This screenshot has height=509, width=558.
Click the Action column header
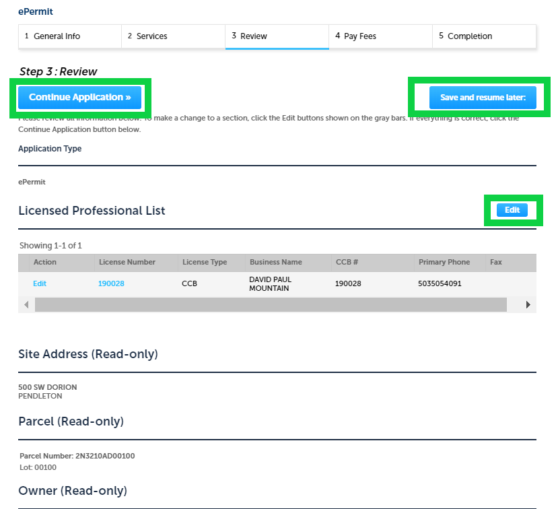45,263
